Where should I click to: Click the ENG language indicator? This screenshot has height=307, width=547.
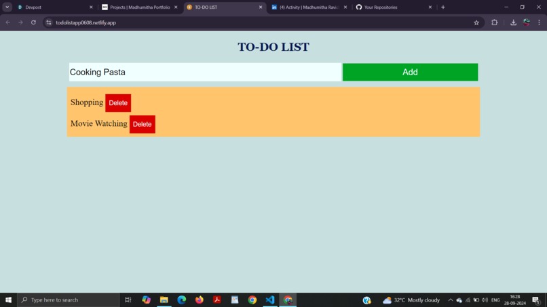pyautogui.click(x=495, y=300)
